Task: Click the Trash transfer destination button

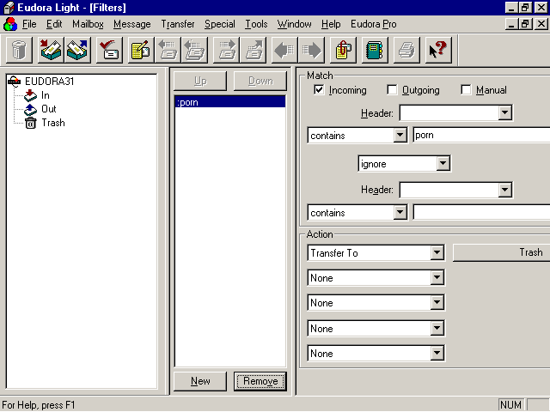Action: coord(502,252)
